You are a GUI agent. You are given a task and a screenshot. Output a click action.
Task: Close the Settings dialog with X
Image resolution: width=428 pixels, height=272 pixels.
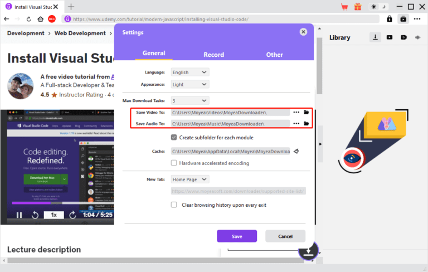tap(303, 32)
